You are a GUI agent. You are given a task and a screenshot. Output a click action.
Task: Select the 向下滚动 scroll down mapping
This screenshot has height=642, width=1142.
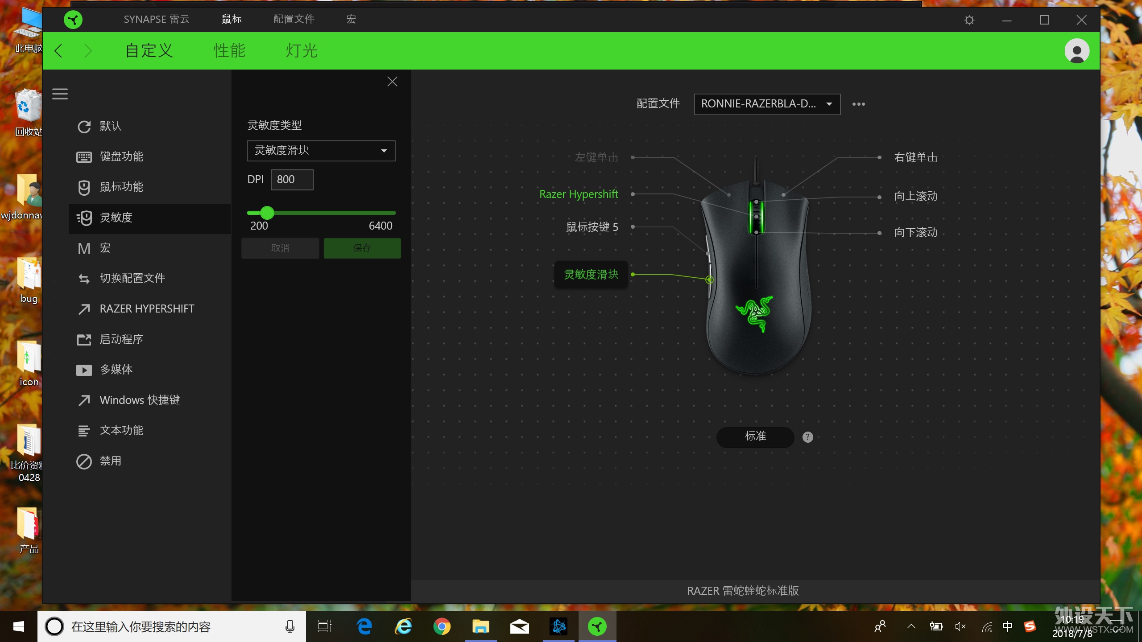916,233
